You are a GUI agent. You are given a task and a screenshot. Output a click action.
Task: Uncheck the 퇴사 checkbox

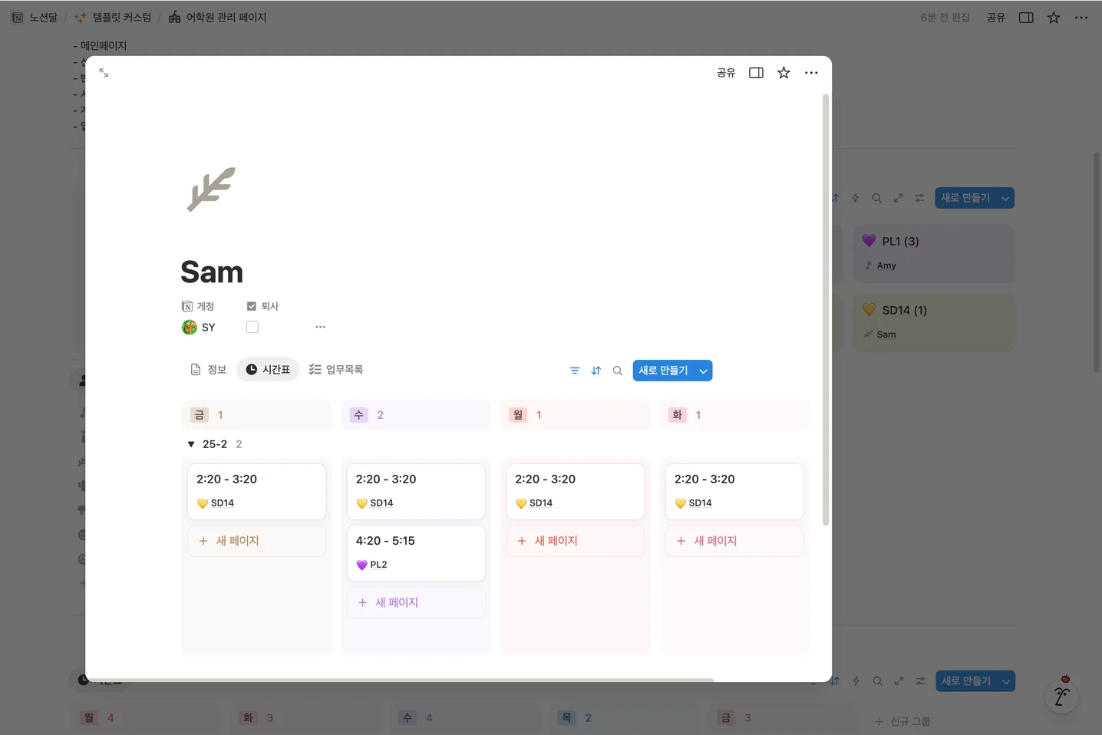[x=251, y=305]
